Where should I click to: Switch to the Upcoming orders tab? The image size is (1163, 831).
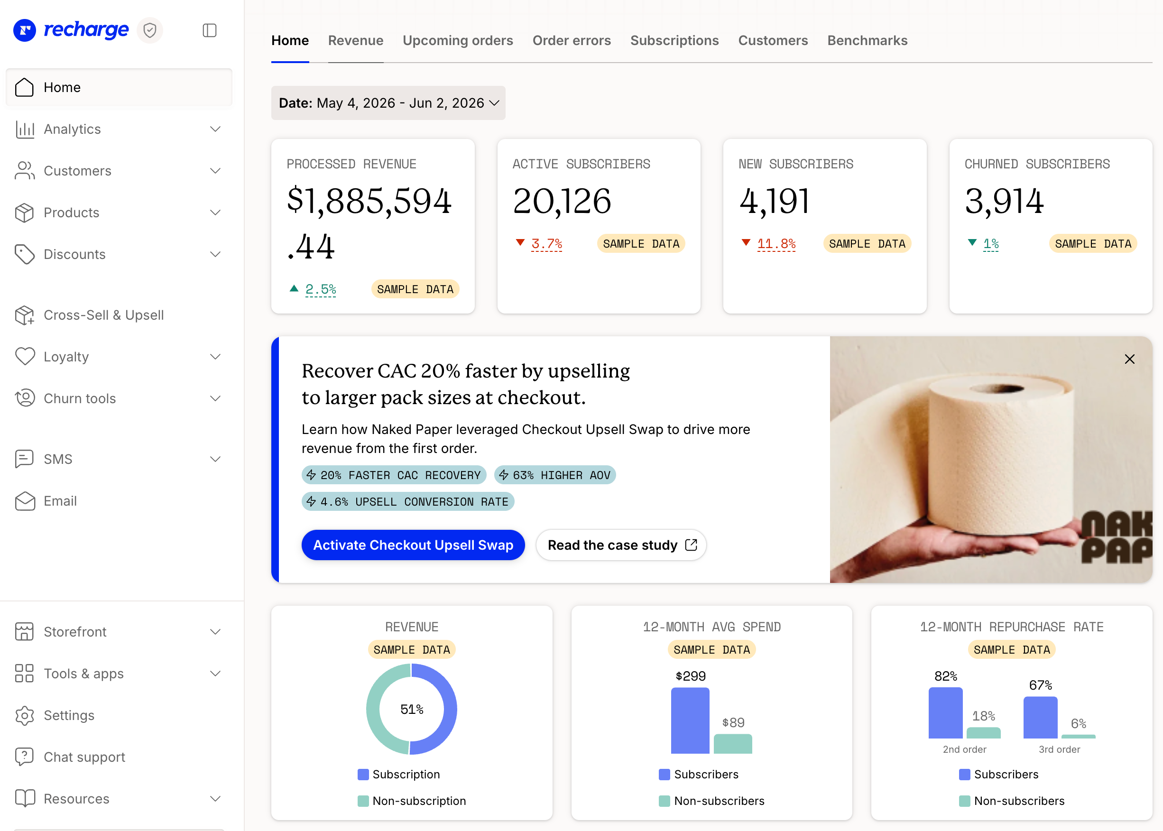(x=457, y=40)
